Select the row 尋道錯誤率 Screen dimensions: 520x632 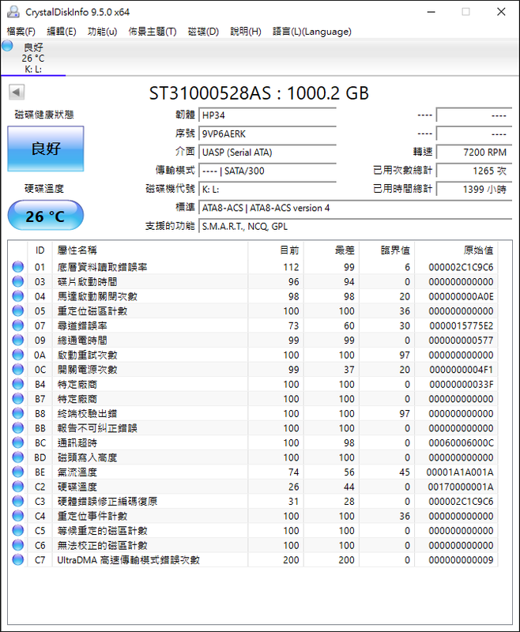tap(254, 325)
